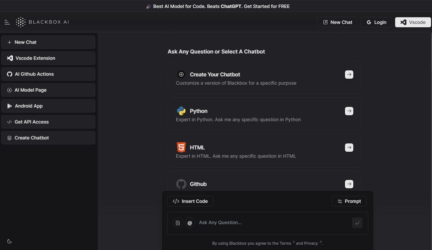The image size is (432, 250).
Task: Click the Blackbox AI dotted logo
Action: tap(21, 22)
